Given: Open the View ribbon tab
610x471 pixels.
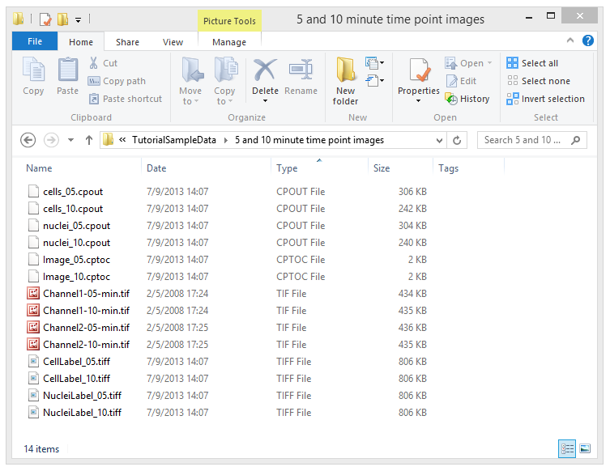Looking at the screenshot, I should (173, 42).
